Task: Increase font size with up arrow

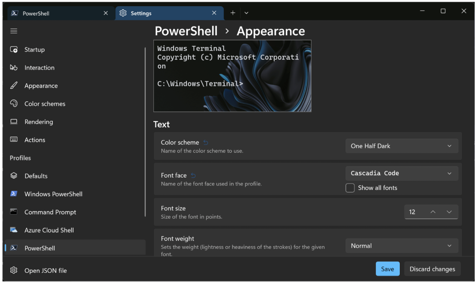Action: click(x=433, y=212)
